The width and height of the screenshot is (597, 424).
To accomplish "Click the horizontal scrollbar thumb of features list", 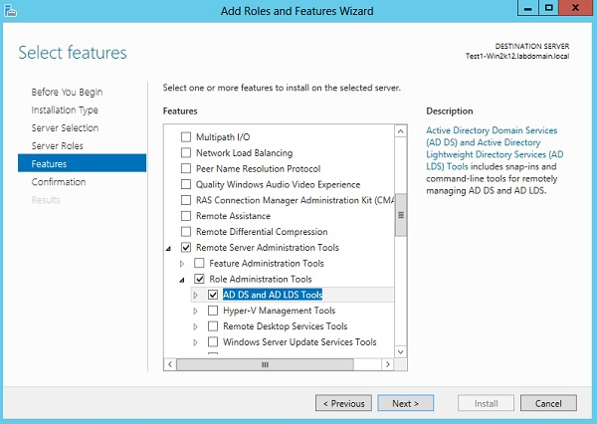I will tap(265, 364).
